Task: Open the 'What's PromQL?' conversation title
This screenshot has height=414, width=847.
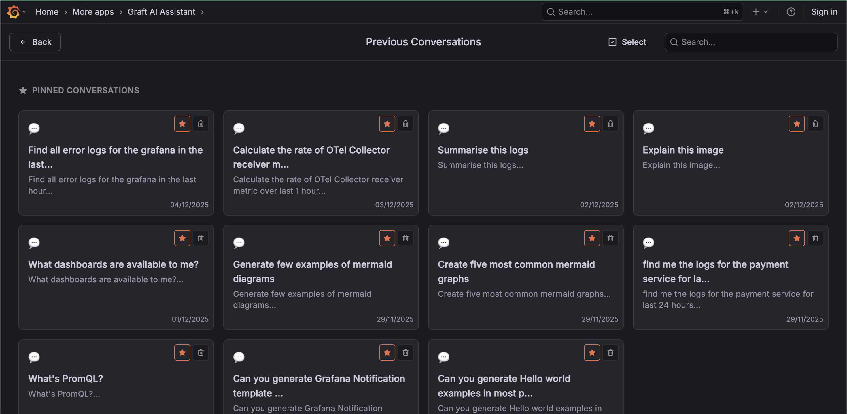Action: (65, 379)
